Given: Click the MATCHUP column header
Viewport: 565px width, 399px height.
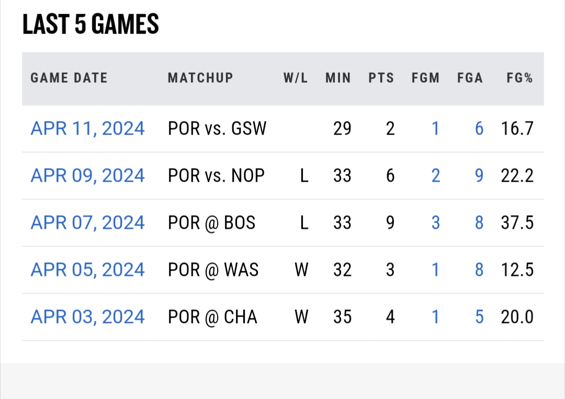Looking at the screenshot, I should click(x=200, y=79).
